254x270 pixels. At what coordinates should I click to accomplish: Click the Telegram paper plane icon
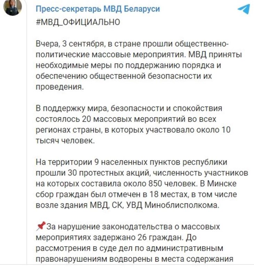[x=244, y=9]
